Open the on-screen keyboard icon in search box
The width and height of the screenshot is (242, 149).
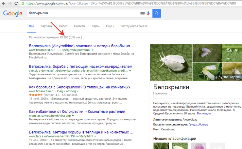point(143,13)
